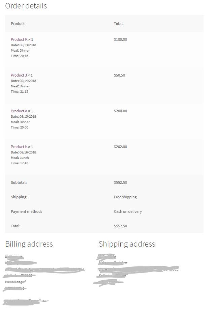Click the Free shipping text

[125, 197]
